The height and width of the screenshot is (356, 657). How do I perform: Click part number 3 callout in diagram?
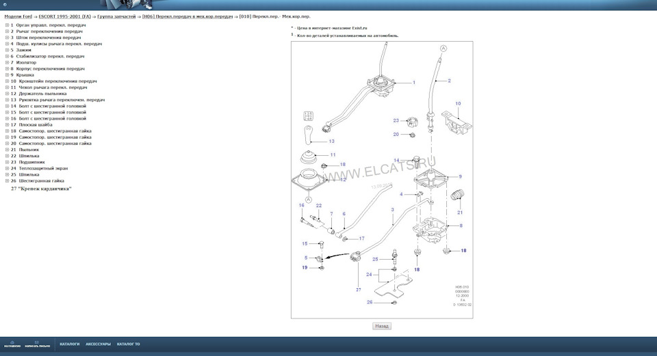[x=393, y=210]
